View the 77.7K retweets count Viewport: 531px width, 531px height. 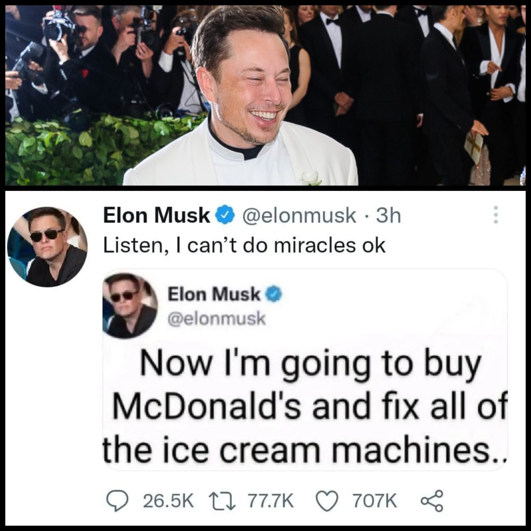[271, 501]
